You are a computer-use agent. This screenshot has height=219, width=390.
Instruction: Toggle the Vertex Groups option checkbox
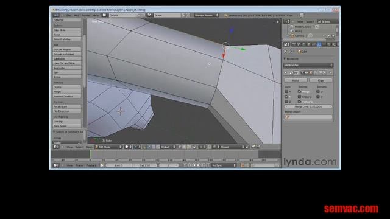click(299, 102)
